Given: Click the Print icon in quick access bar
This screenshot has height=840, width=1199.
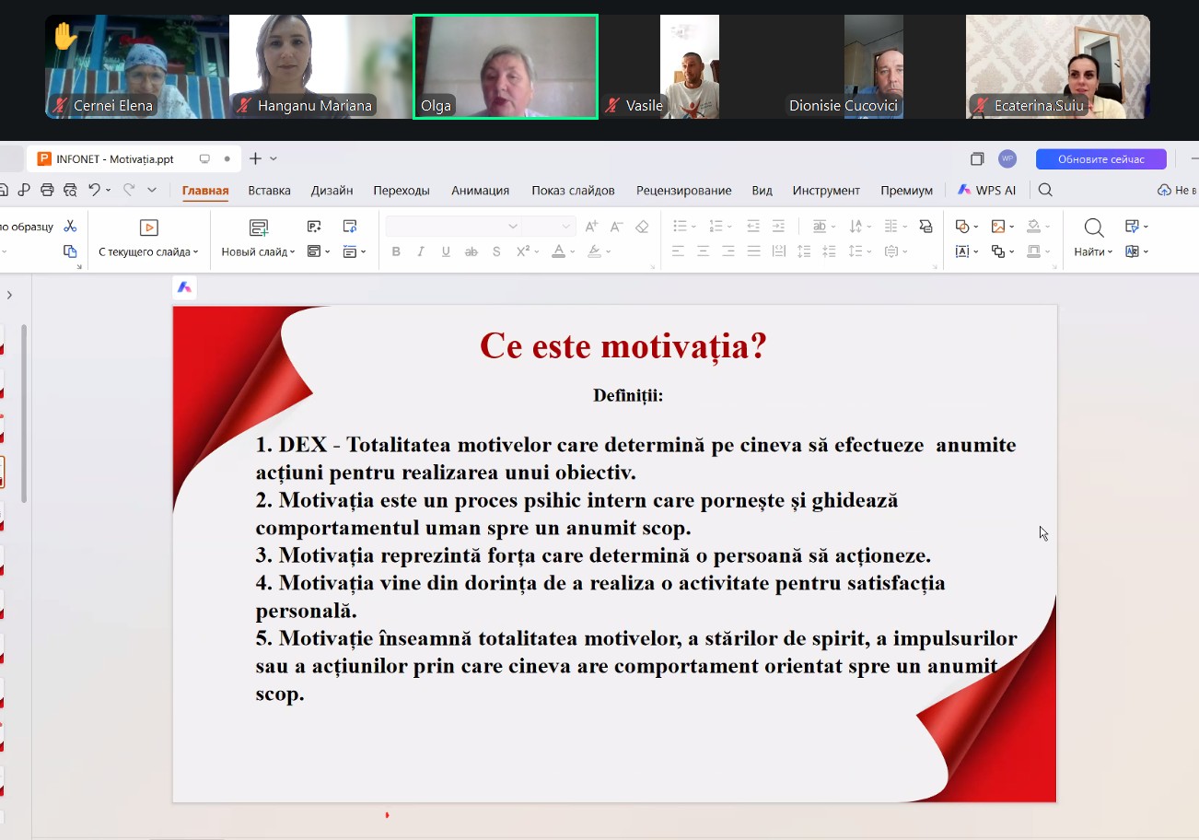Looking at the screenshot, I should (x=47, y=190).
